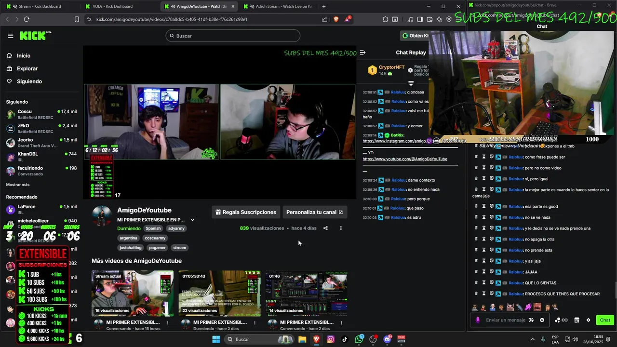This screenshot has height=347, width=617.
Task: Expand stream title dropdown chevron
Action: point(192,220)
